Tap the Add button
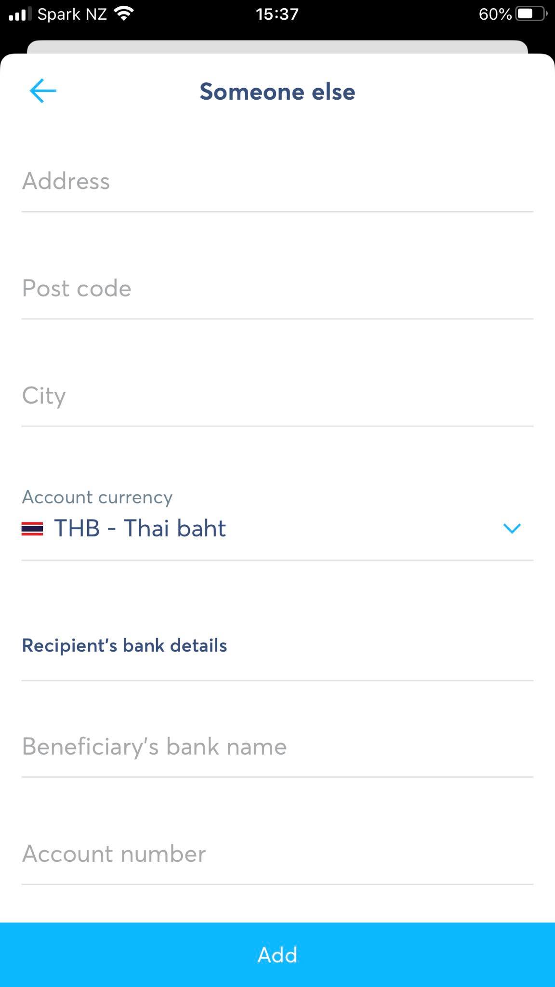 (x=277, y=955)
